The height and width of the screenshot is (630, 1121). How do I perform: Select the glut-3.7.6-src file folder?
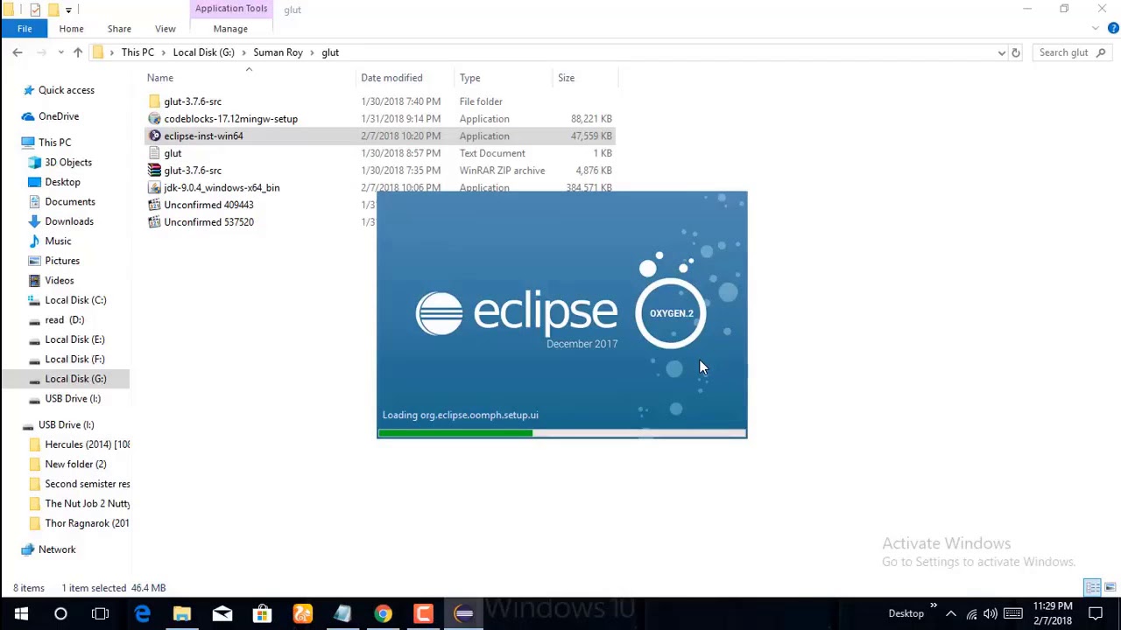(193, 101)
